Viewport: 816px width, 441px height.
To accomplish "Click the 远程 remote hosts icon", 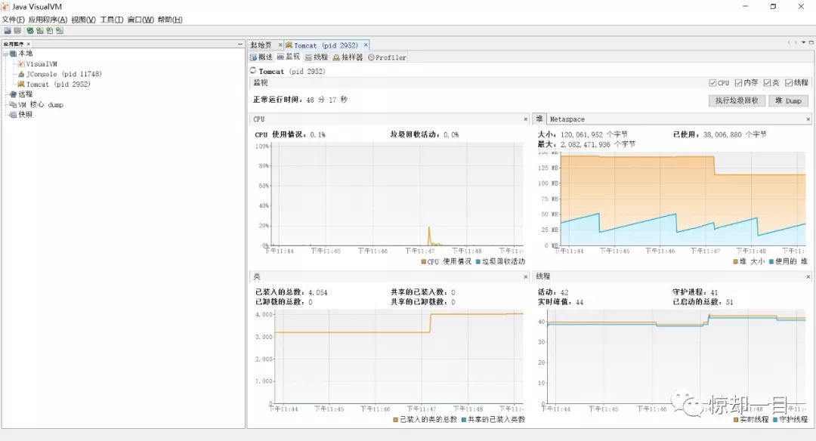I will coord(13,94).
